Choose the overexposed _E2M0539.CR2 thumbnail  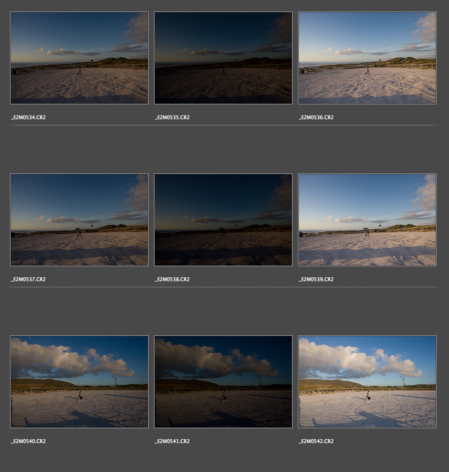tap(367, 220)
